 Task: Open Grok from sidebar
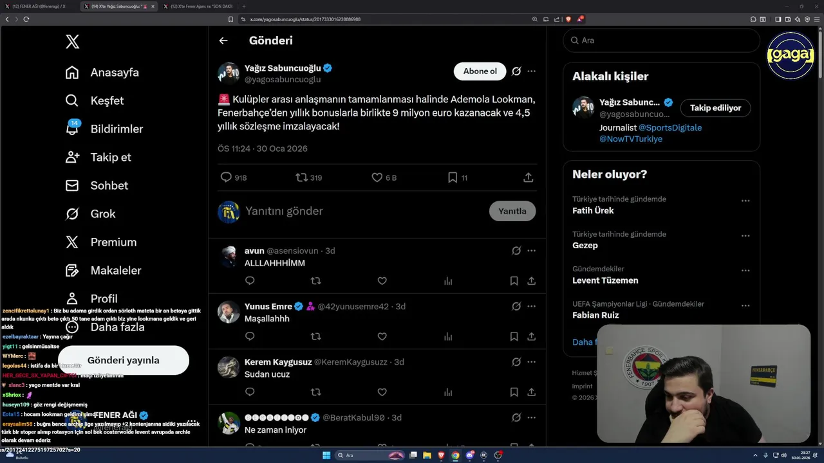tap(91, 214)
